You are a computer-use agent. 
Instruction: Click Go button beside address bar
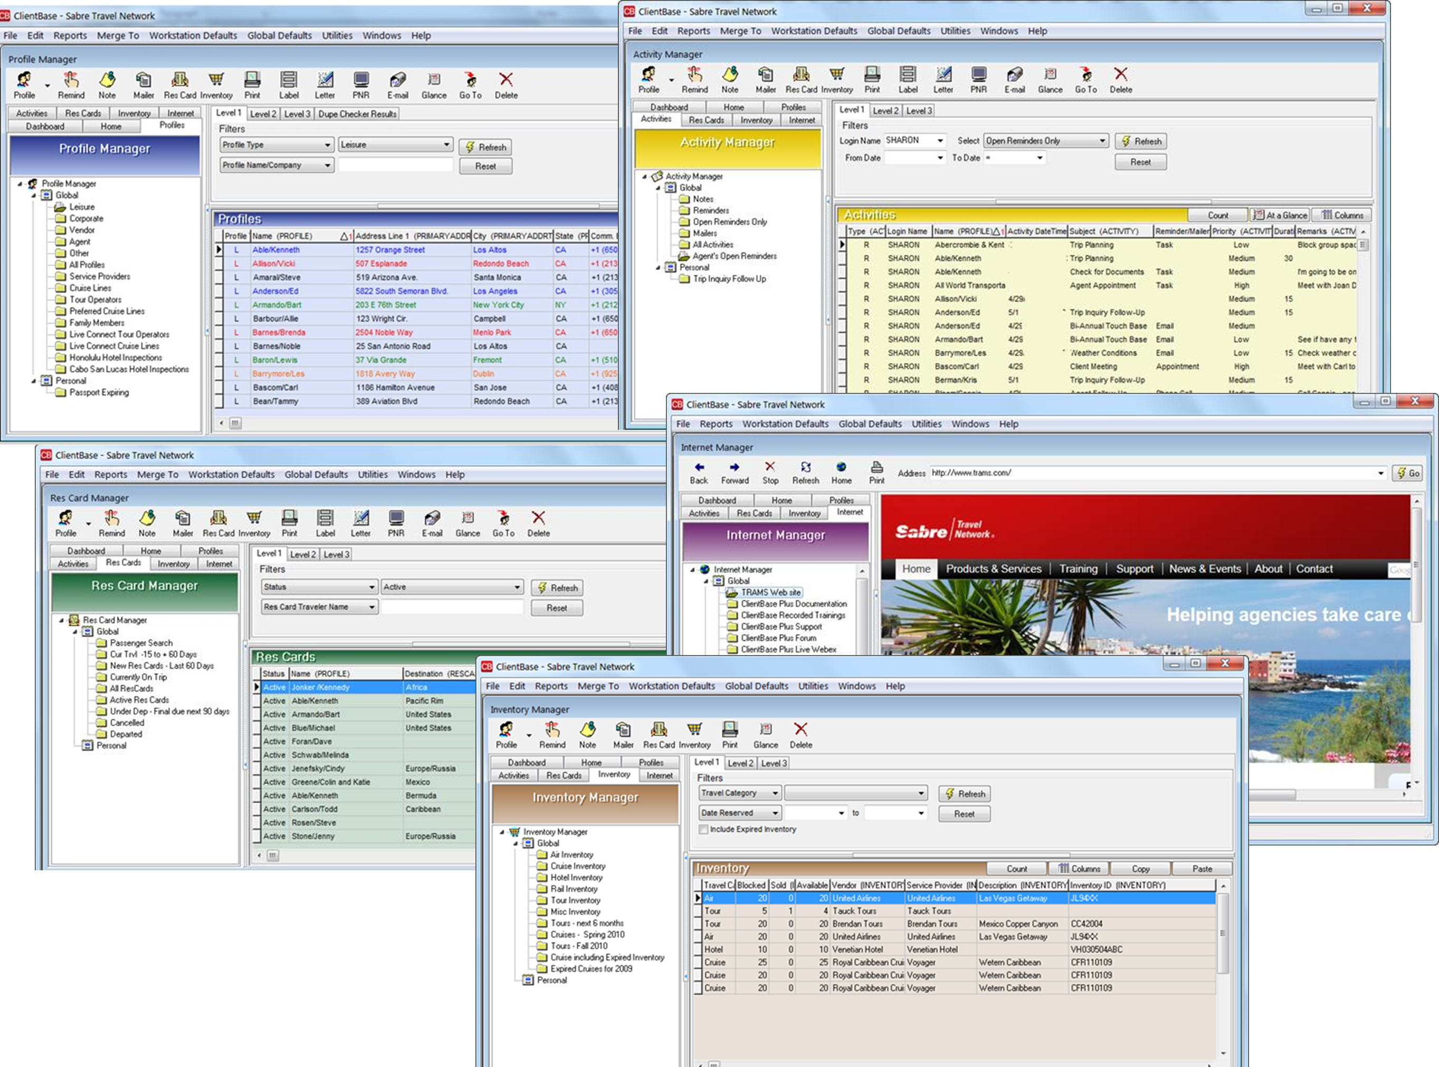(1407, 474)
